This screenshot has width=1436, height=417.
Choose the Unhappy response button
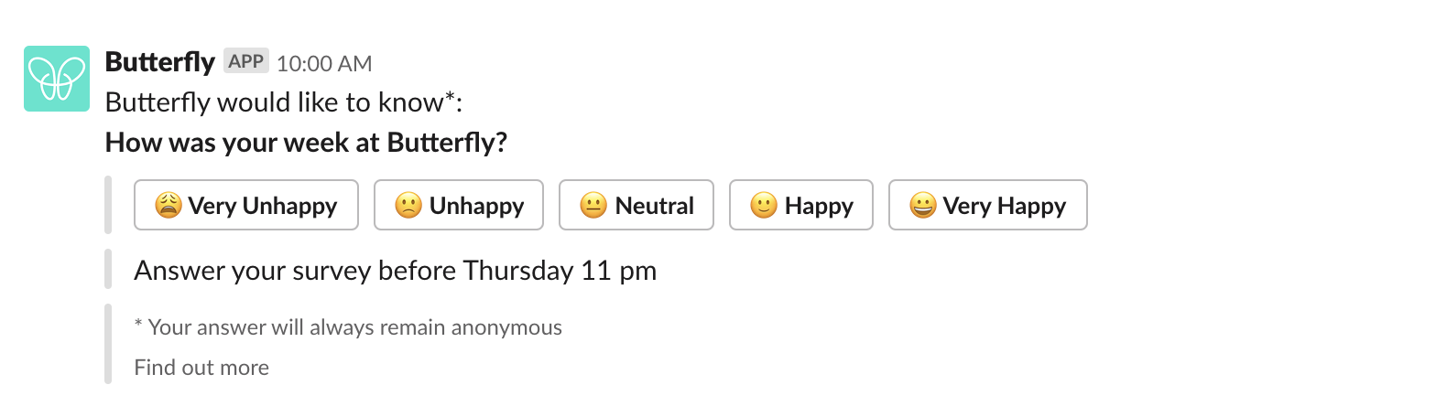pyautogui.click(x=459, y=205)
